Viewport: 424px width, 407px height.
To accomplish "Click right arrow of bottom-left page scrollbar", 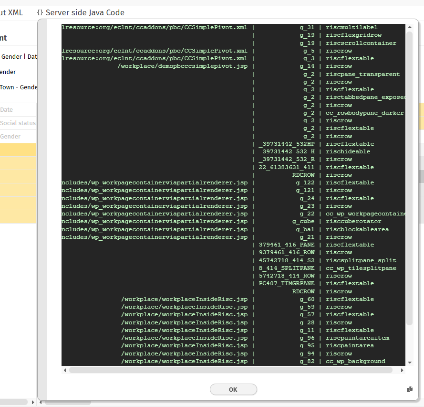I will tap(33, 402).
